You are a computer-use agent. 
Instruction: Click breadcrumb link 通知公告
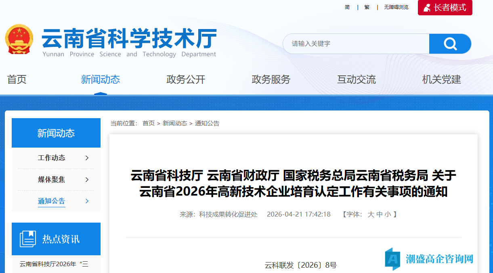point(207,123)
